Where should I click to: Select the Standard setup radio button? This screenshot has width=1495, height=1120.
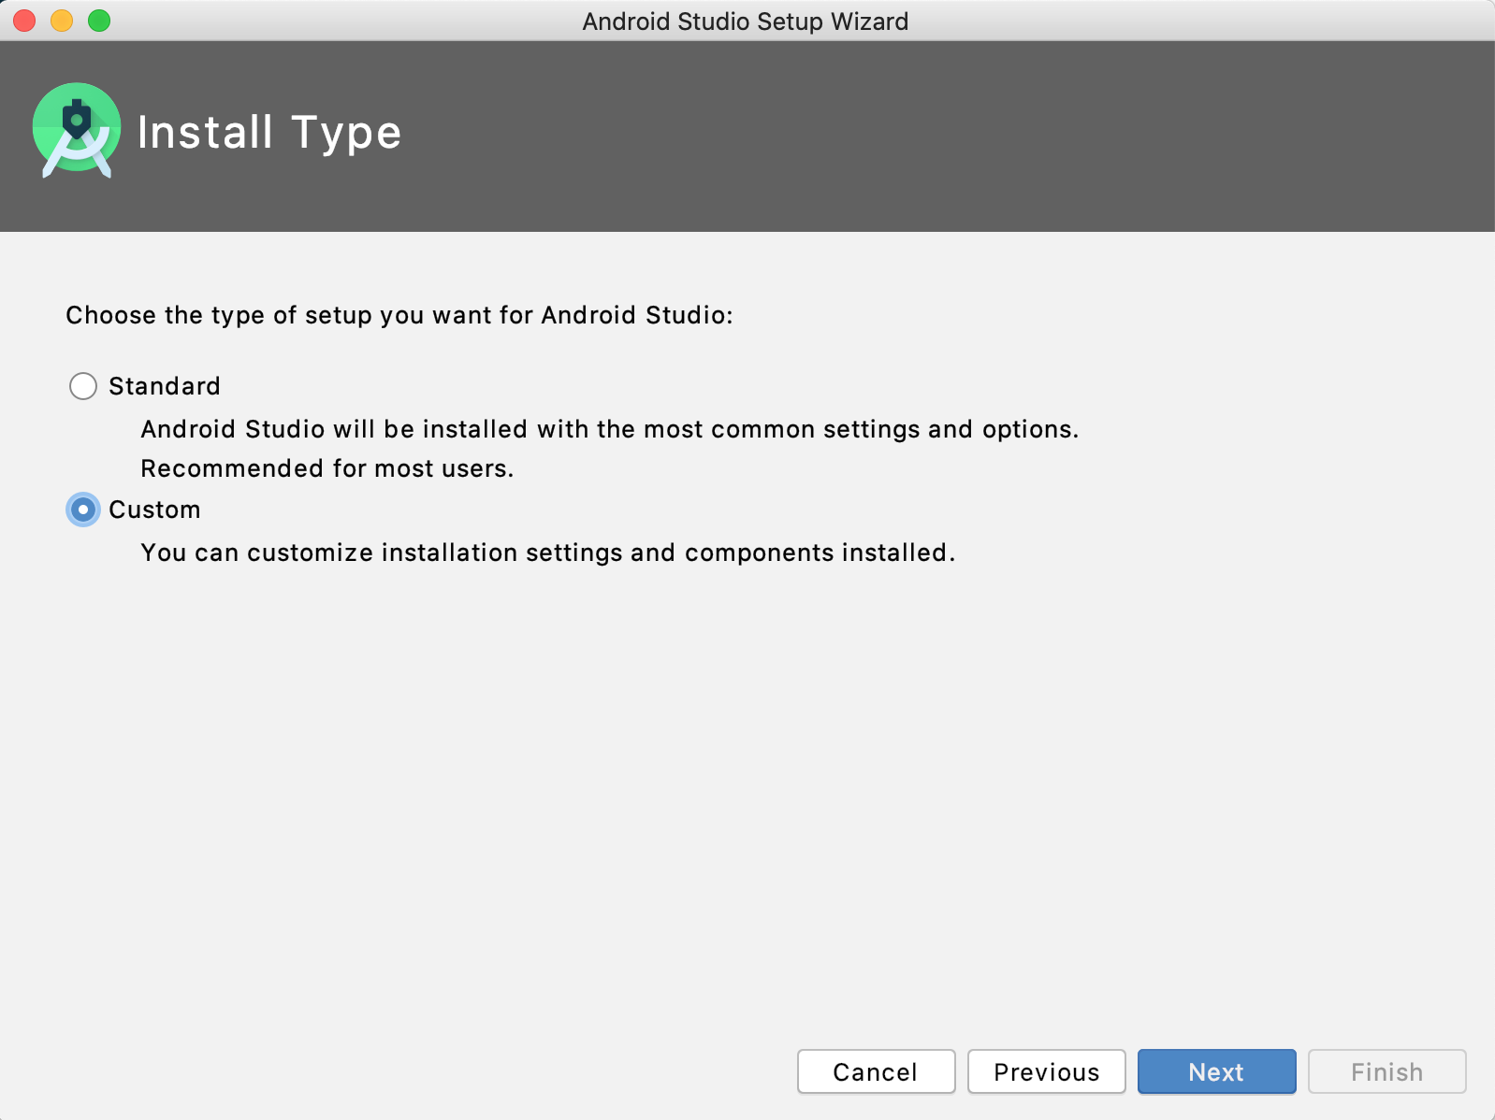pyautogui.click(x=83, y=386)
